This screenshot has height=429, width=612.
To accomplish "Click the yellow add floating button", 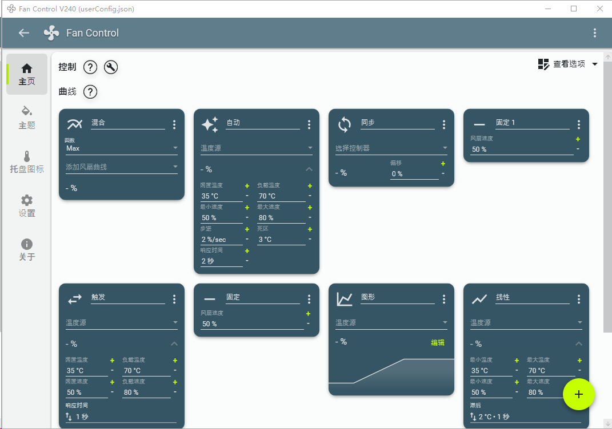I will point(579,394).
